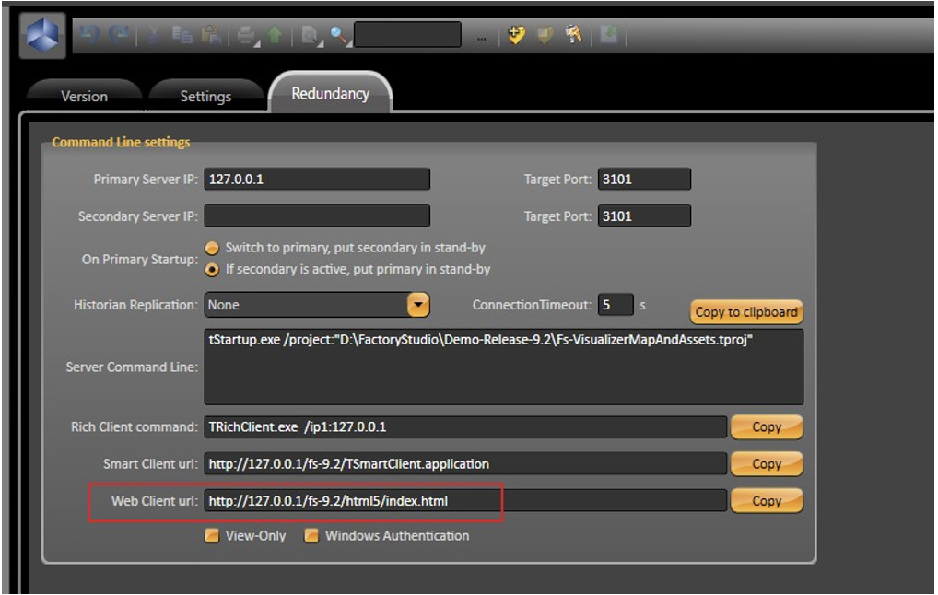938x595 pixels.
Task: Click the Redo arrow icon
Action: 119,35
